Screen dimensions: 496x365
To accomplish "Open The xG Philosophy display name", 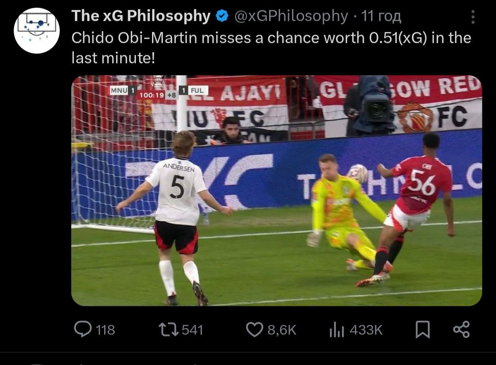I will pos(141,16).
